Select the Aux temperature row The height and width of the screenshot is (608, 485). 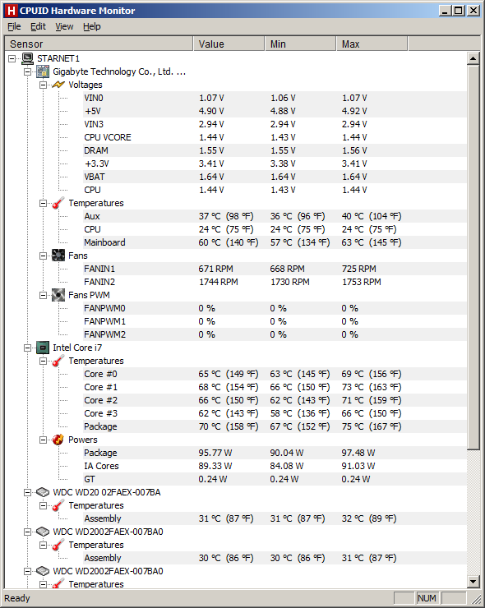pyautogui.click(x=275, y=216)
